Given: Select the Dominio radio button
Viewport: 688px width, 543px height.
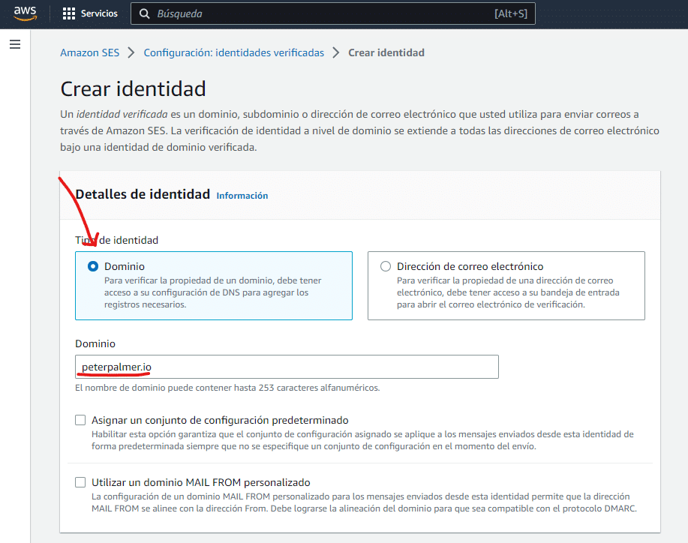Looking at the screenshot, I should (93, 266).
